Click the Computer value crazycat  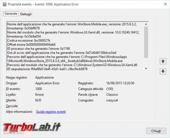pyautogui.click(x=112, y=100)
